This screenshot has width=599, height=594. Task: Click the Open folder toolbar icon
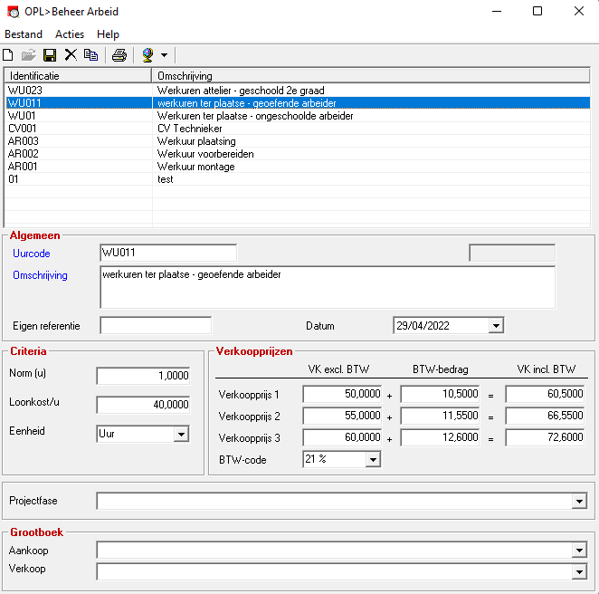coord(29,55)
